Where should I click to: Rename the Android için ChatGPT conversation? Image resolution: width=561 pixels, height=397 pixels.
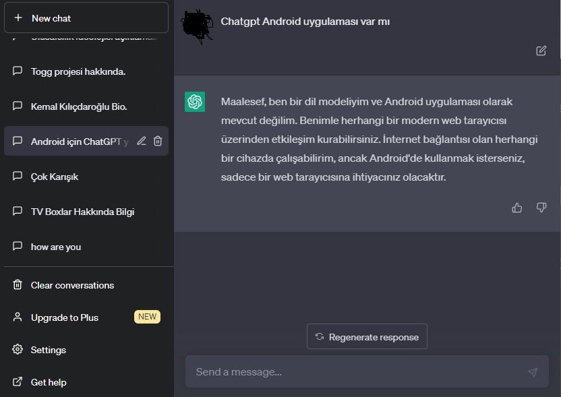pos(142,141)
